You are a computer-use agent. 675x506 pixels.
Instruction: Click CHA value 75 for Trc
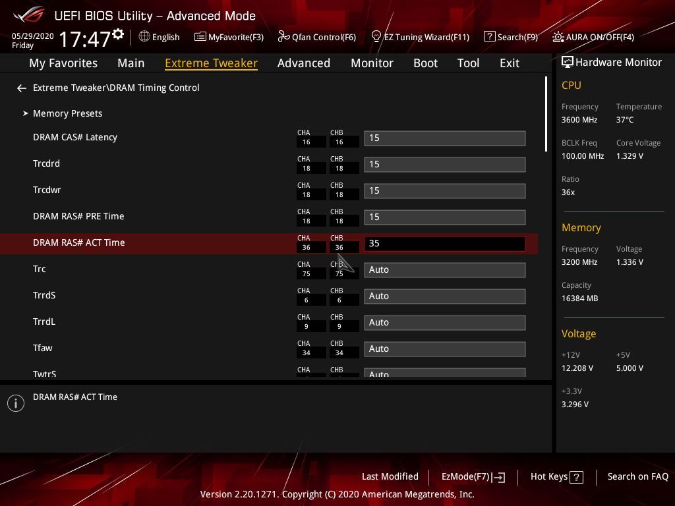click(x=306, y=273)
